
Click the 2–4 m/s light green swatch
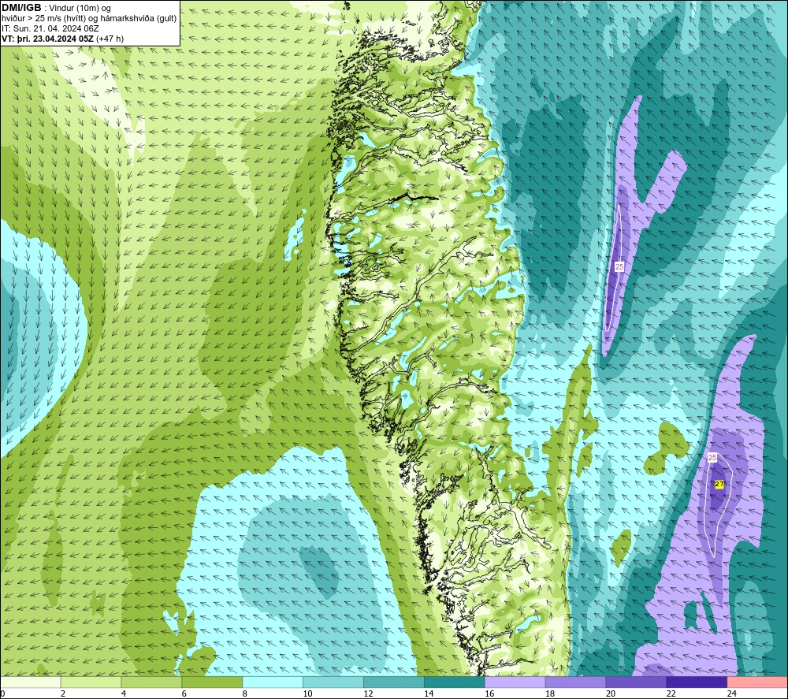(x=91, y=682)
